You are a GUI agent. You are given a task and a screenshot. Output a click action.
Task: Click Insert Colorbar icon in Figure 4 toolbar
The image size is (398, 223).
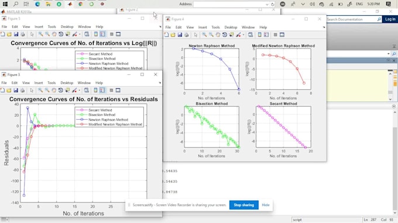pyautogui.click(x=259, y=34)
